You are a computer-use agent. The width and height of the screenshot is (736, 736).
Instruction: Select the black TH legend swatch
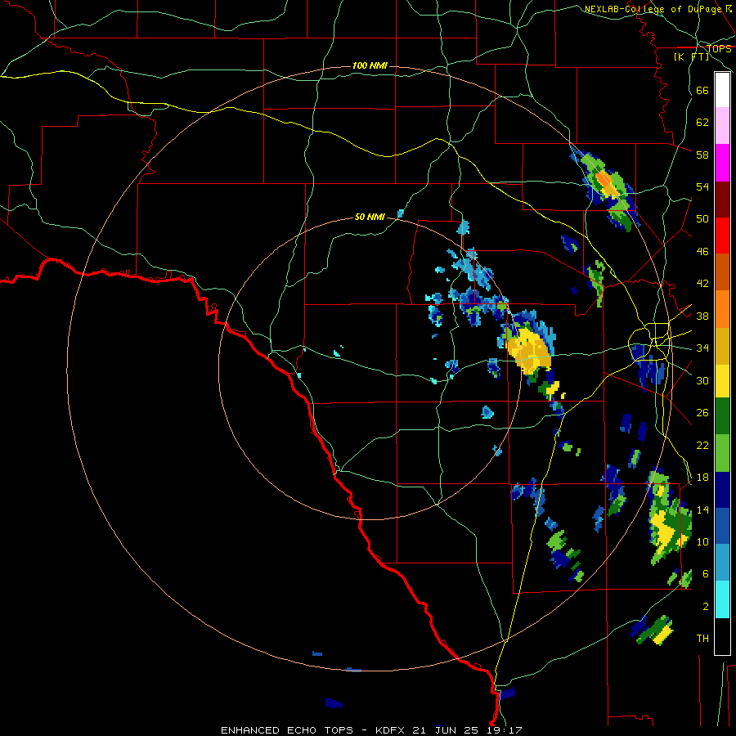click(722, 636)
